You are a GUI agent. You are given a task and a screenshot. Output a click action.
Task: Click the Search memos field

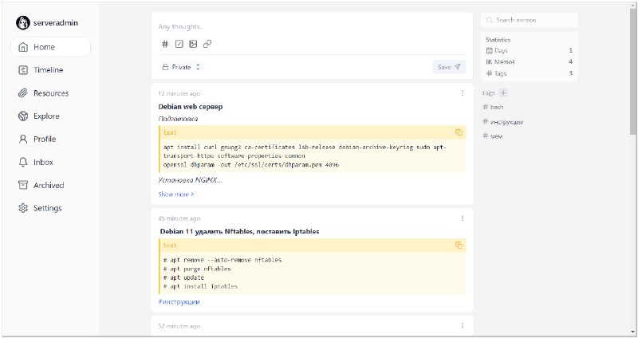tap(529, 20)
